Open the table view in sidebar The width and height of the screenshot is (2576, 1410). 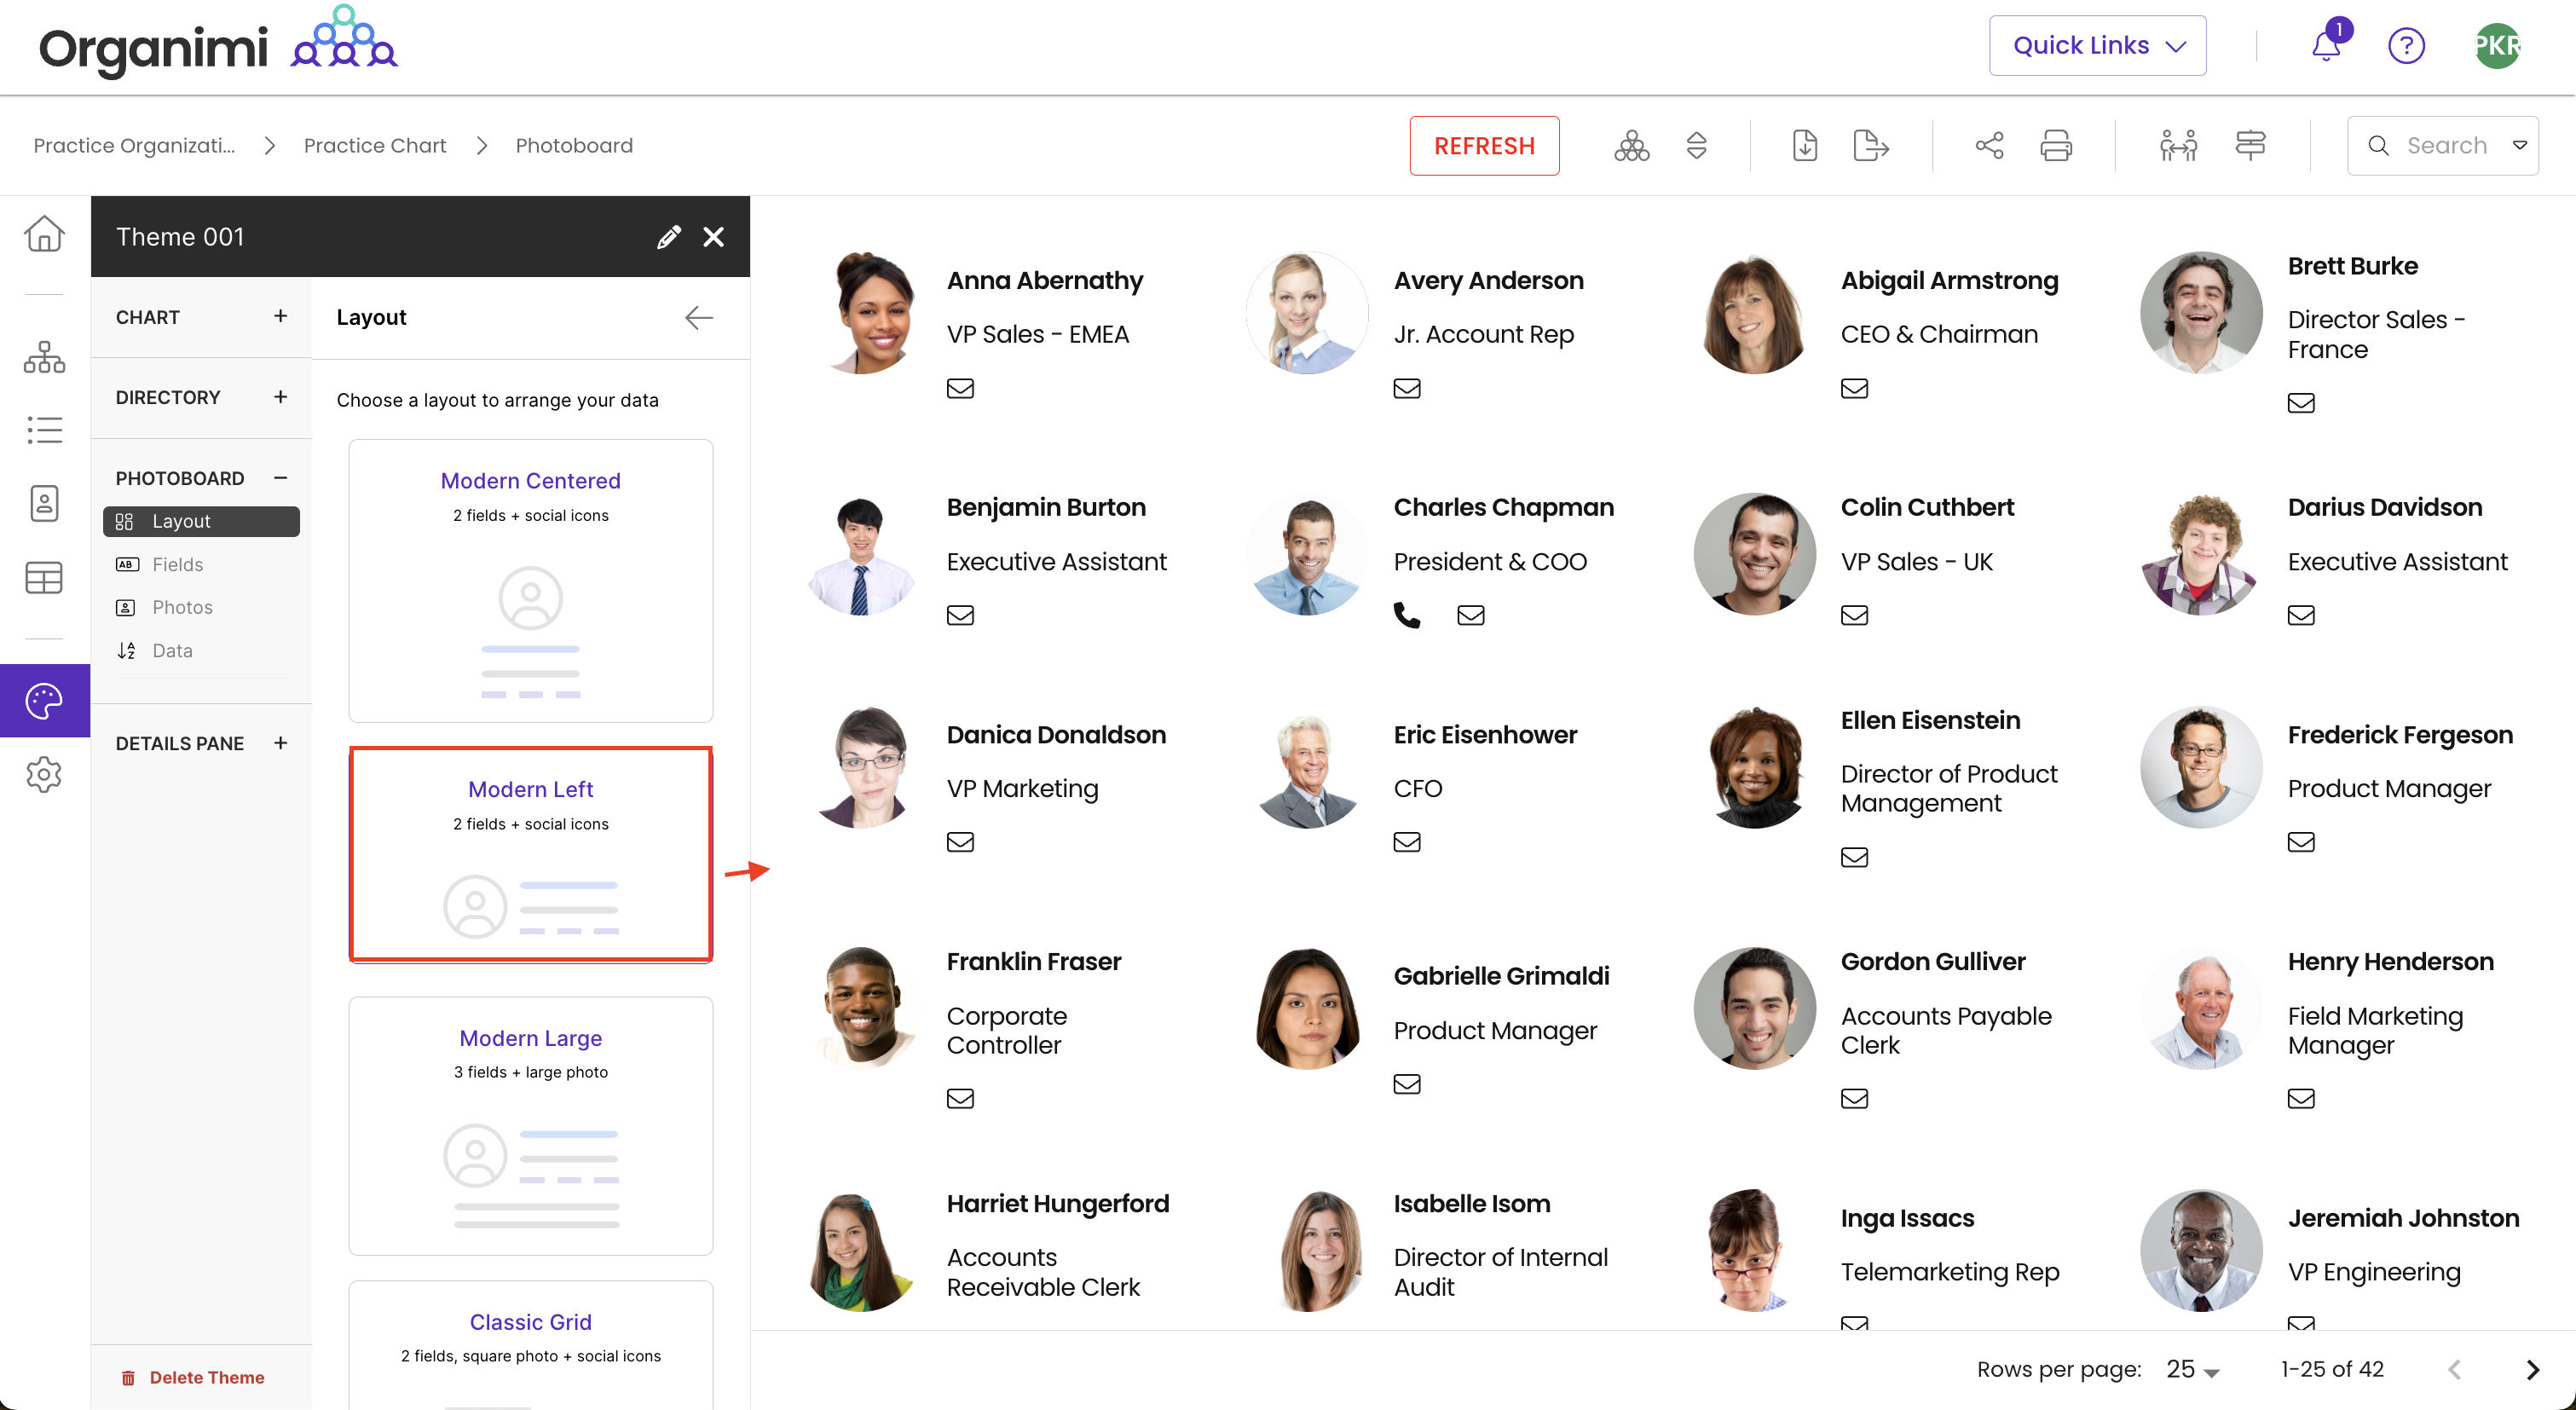pos(44,577)
